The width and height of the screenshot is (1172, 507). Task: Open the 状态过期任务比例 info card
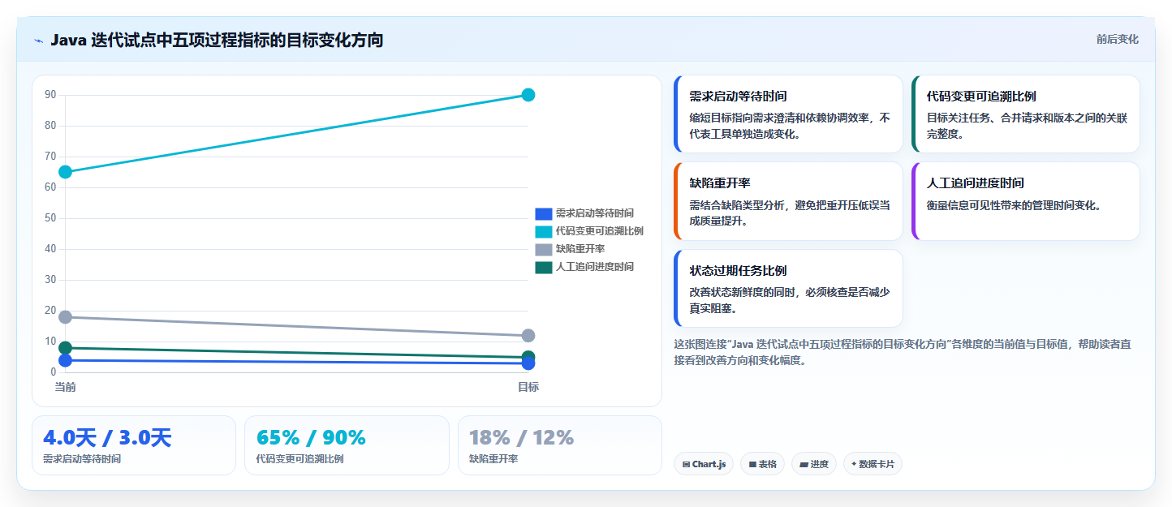click(788, 289)
